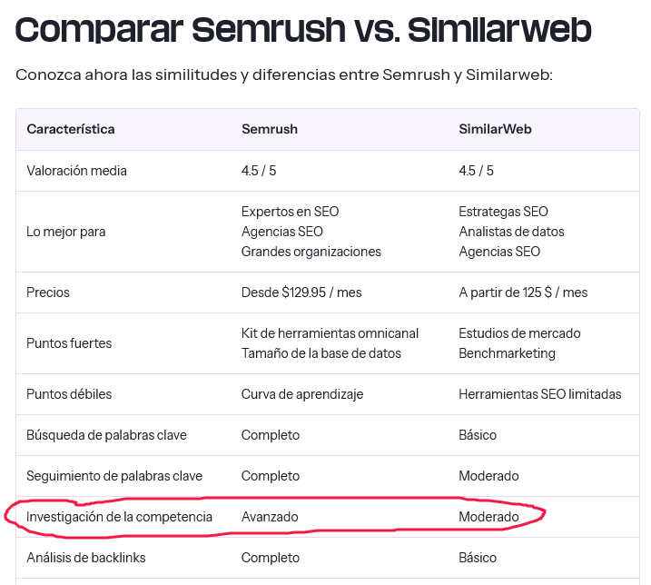Click the "Comparar Semrush vs. Similarweb" heading
The width and height of the screenshot is (651, 585).
pos(303,29)
